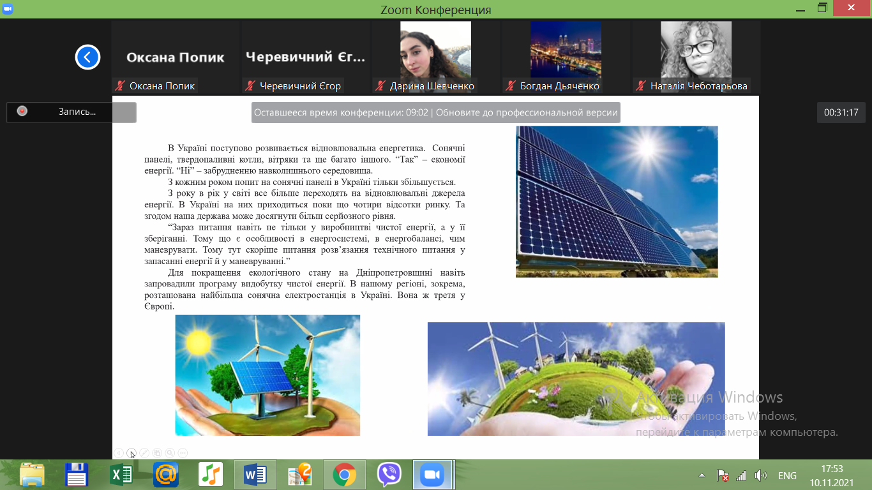
Task: Open the music notes app on taskbar
Action: (x=211, y=475)
